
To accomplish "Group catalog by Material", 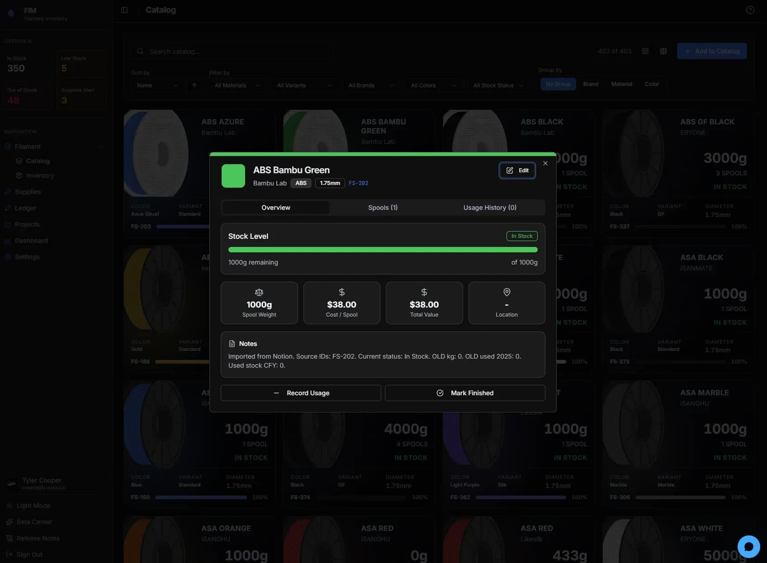I will [x=622, y=84].
